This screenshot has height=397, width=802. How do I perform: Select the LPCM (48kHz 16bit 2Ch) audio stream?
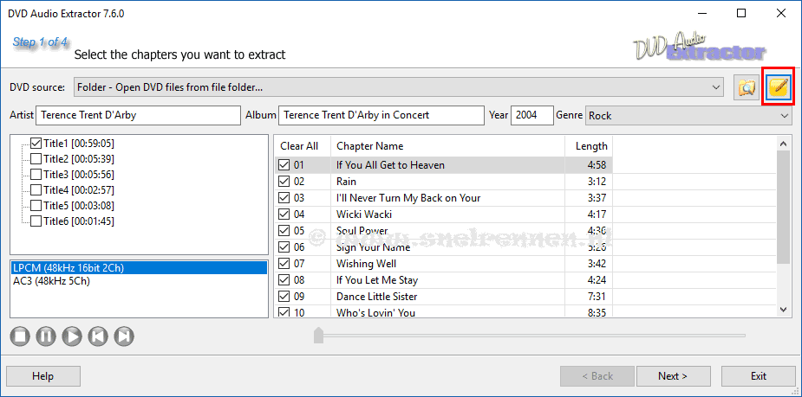(139, 268)
